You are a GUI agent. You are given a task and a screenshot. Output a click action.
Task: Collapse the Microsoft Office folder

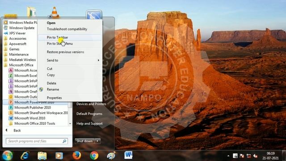[x=19, y=65]
